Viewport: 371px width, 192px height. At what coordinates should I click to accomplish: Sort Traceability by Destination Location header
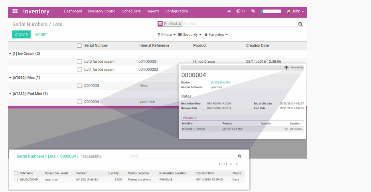coord(173,173)
